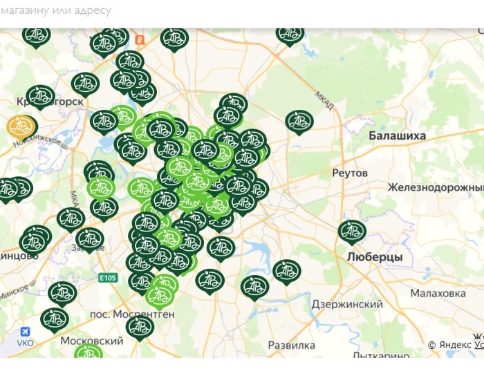Click the search field for store or address
The image size is (484, 378).
(x=242, y=11)
